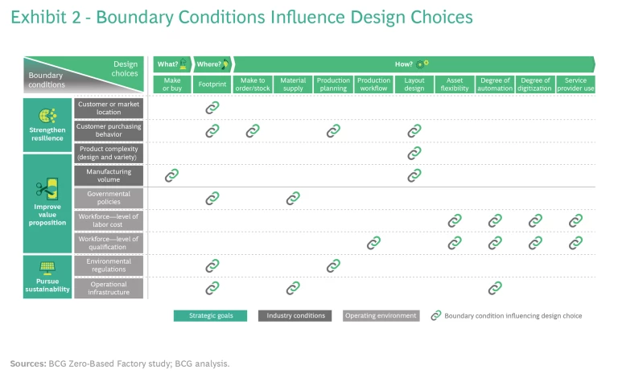Click the green Strategic goals legend swatch
The width and height of the screenshot is (618, 378).
click(211, 316)
